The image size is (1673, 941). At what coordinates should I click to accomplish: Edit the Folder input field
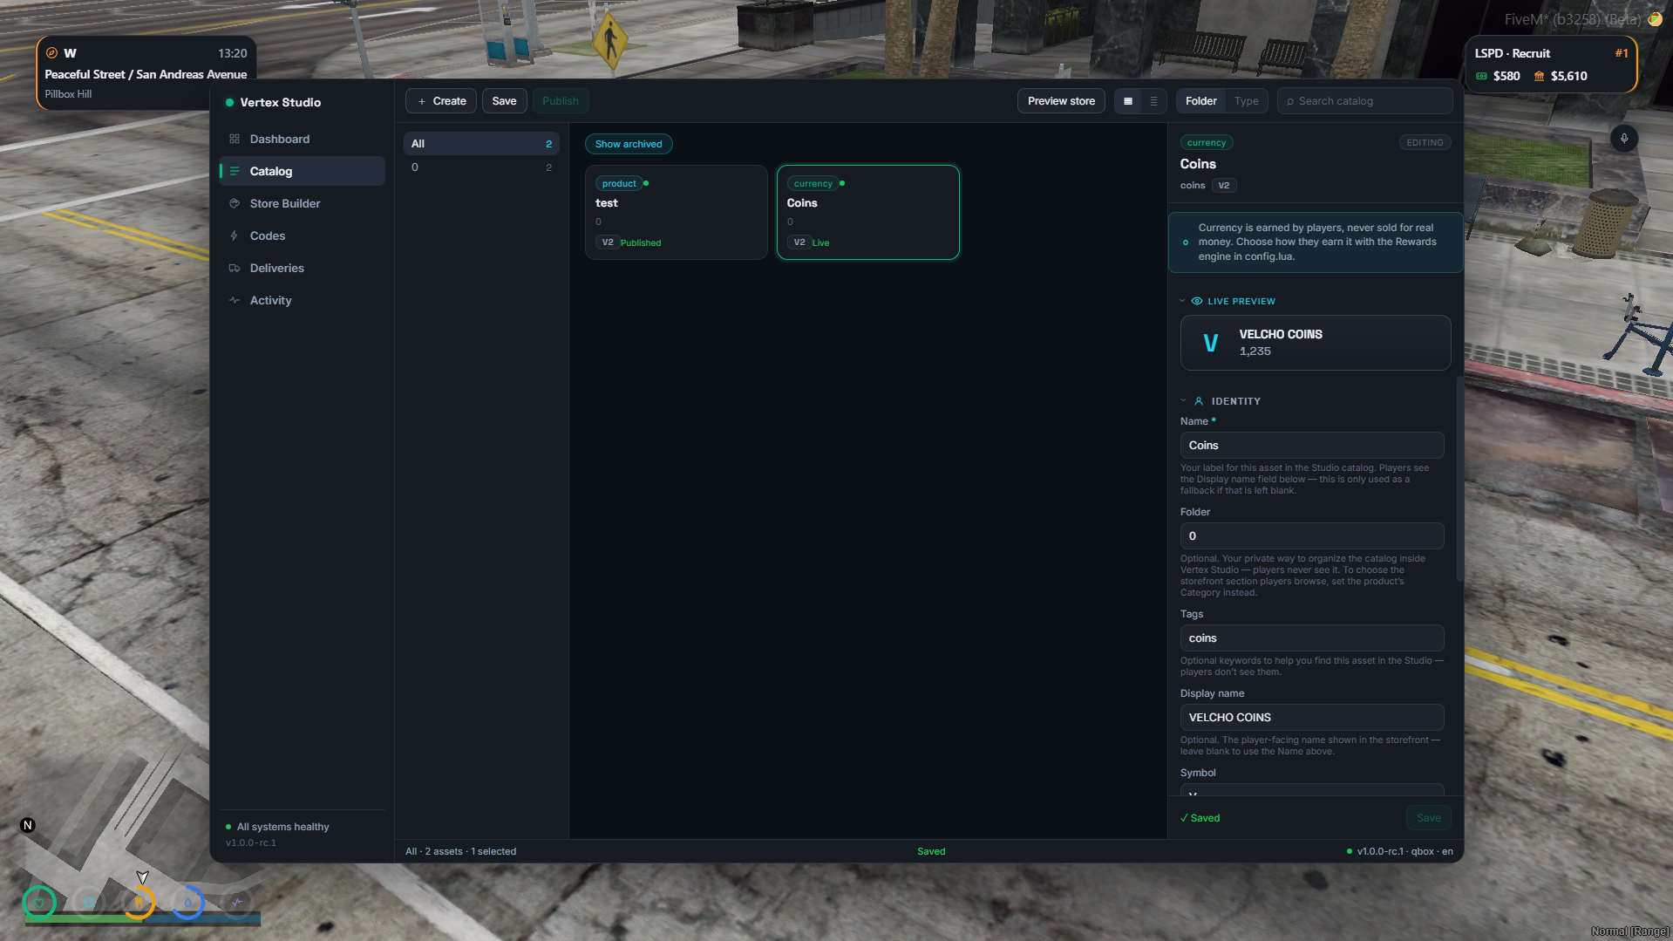click(1312, 536)
